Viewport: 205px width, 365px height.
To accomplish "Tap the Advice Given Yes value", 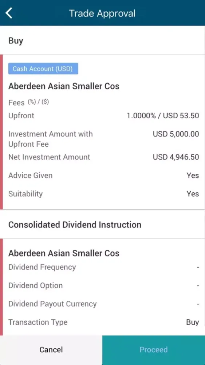I will tap(193, 175).
